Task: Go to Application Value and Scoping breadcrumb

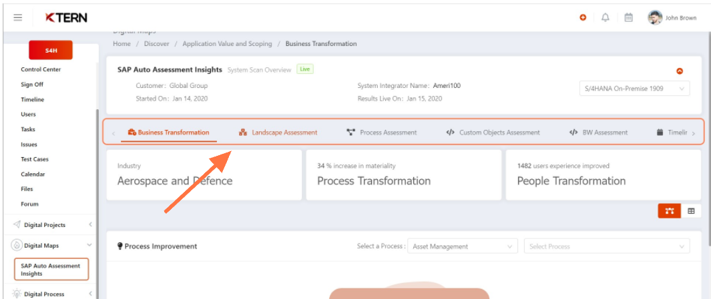Action: [227, 44]
